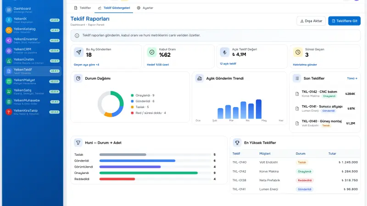Click the Rapor Paneli breadcrumb text
This screenshot has height=206, width=367.
(96, 25)
